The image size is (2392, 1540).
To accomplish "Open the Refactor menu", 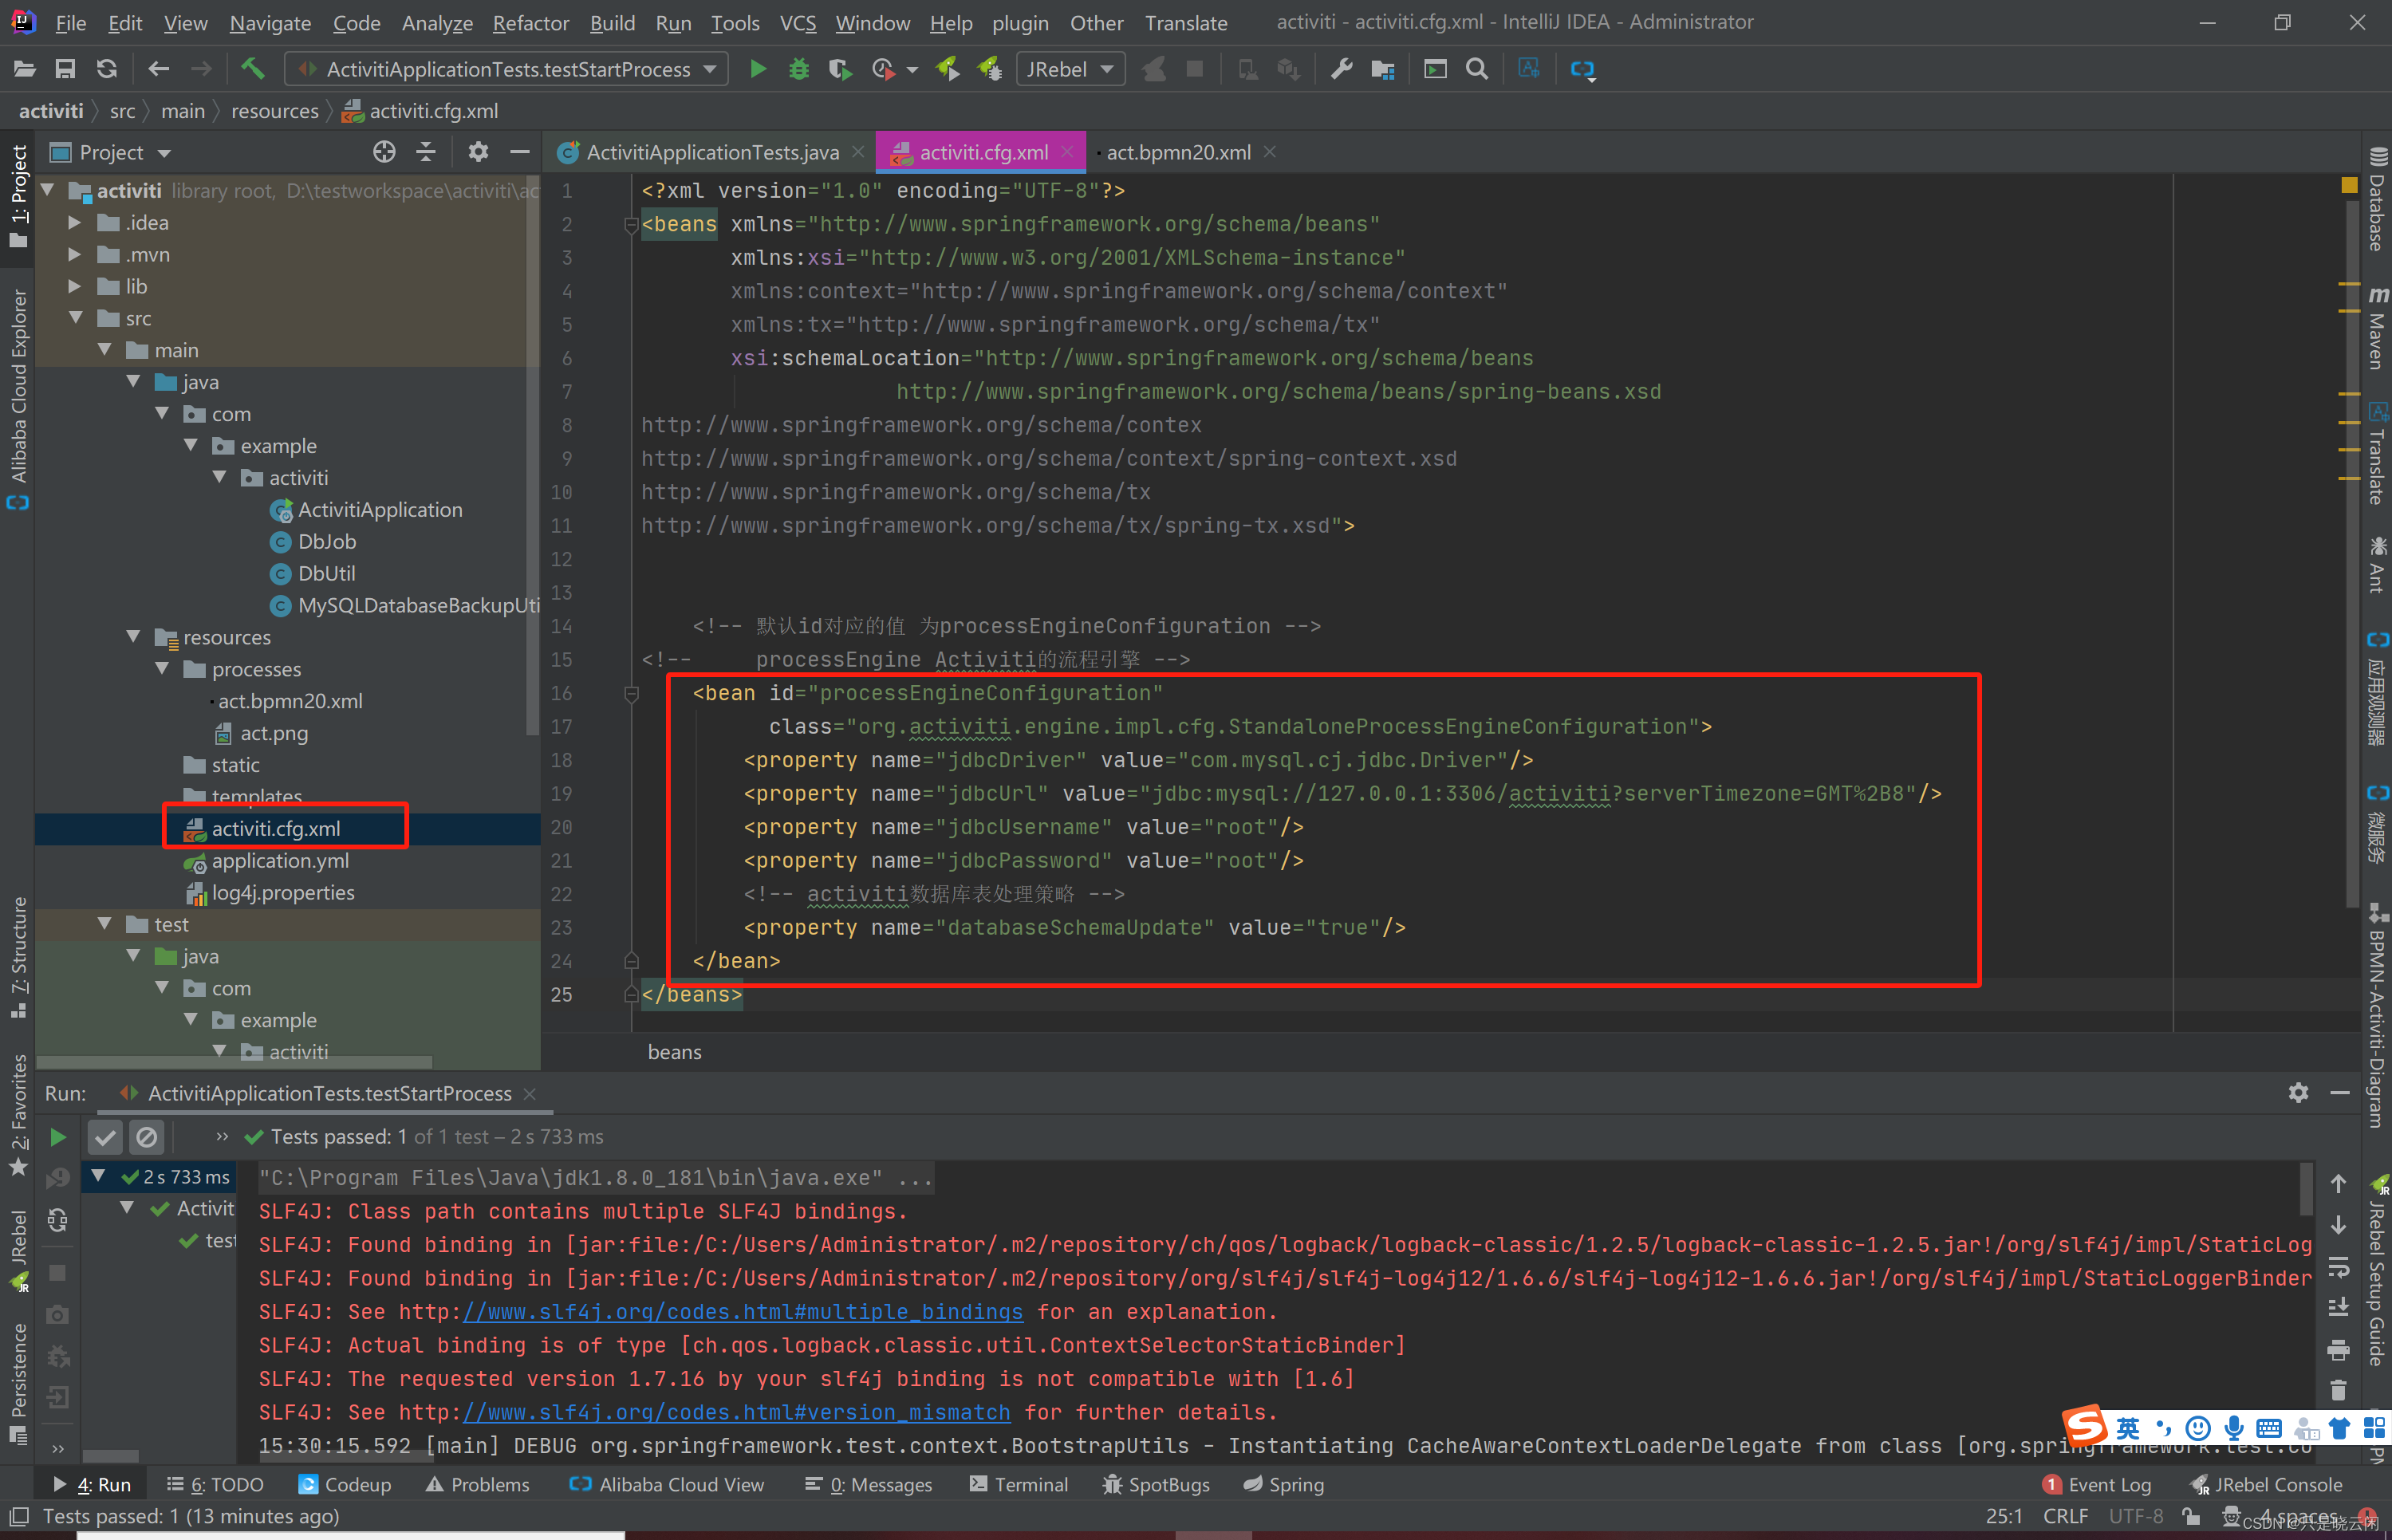I will click(530, 22).
